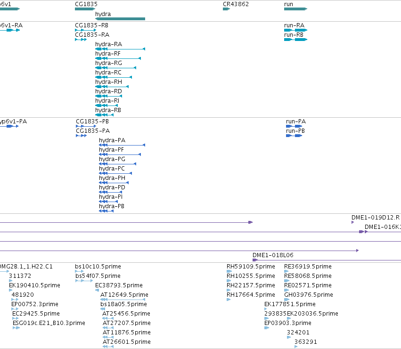Open protein hydra-PA
This screenshot has height=349, width=401.
click(112, 140)
